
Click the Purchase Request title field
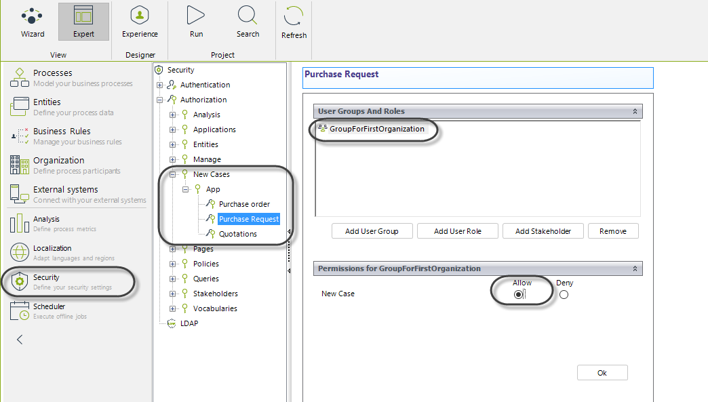[477, 77]
